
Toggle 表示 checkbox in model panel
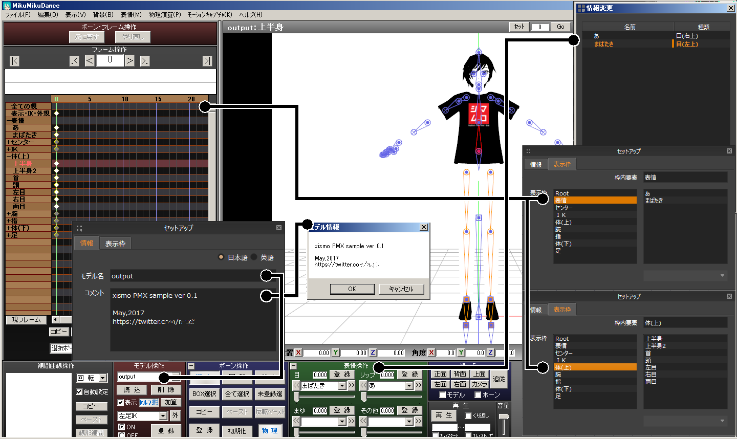coord(121,403)
